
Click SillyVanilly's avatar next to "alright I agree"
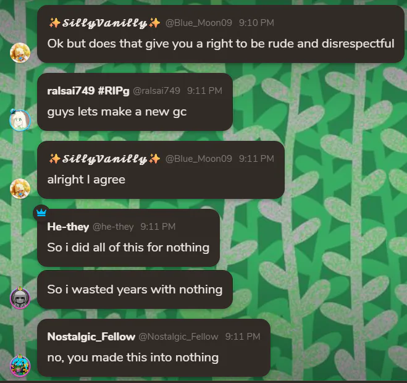point(20,187)
